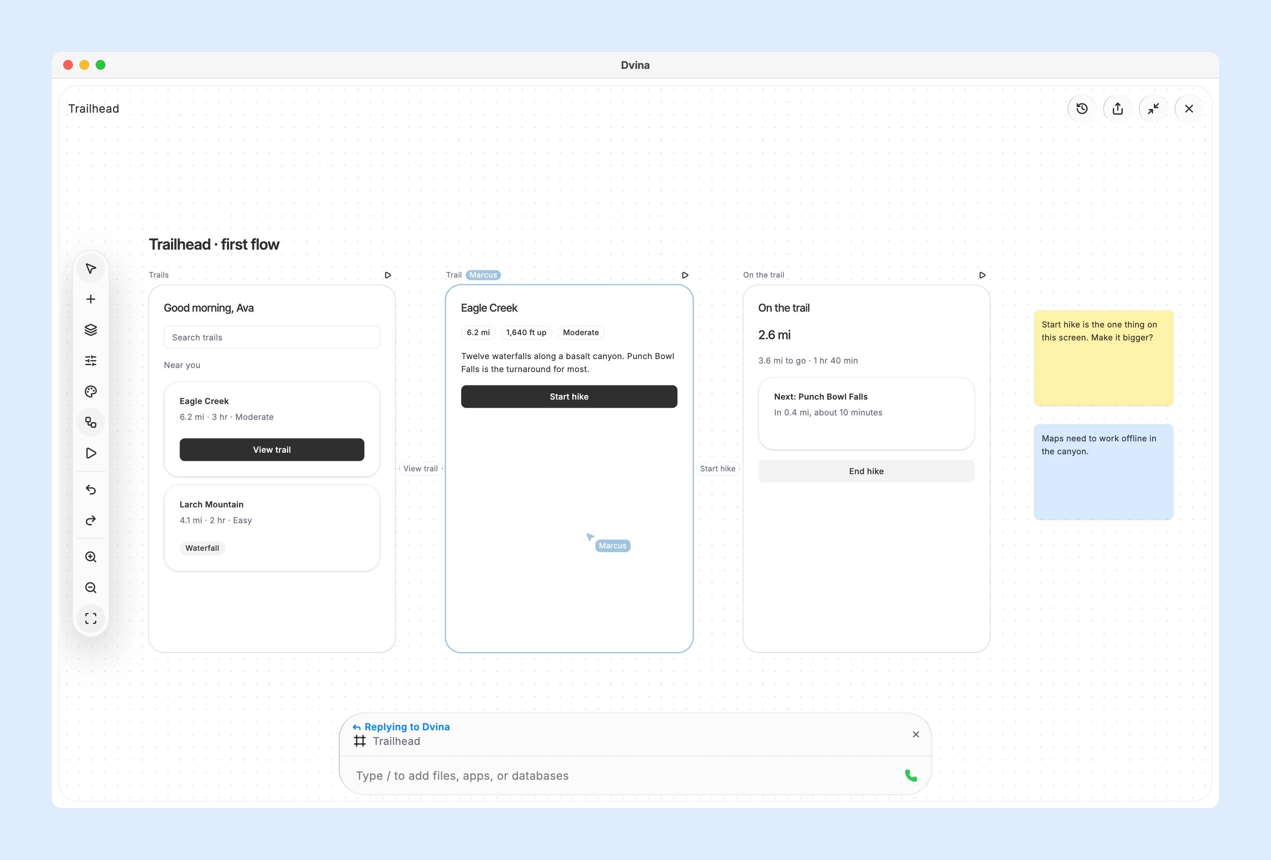The height and width of the screenshot is (860, 1271).
Task: Select the Start hike connector label
Action: pyautogui.click(x=717, y=469)
